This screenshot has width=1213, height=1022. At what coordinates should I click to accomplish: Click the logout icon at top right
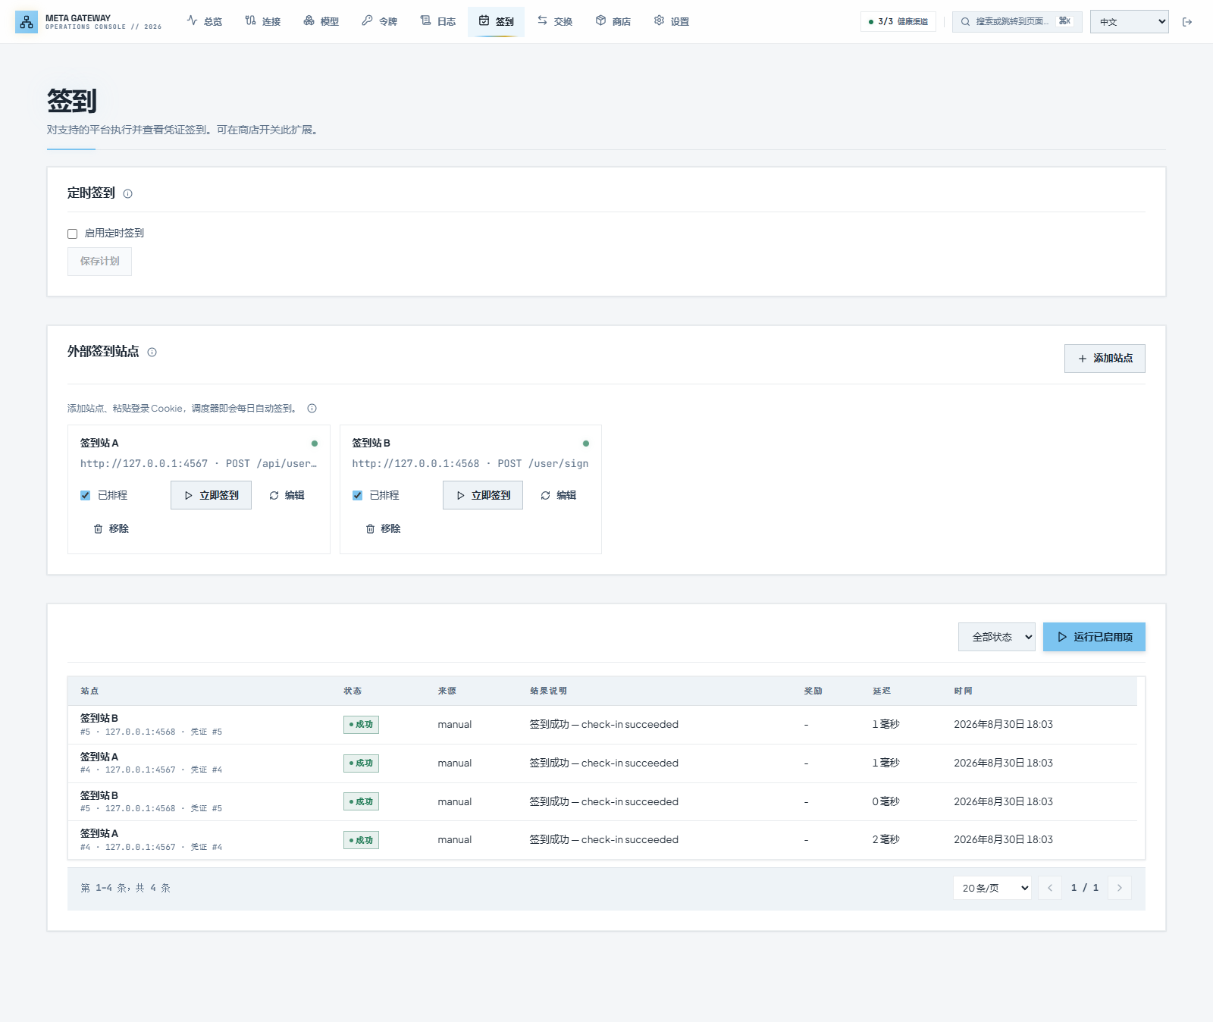1187,22
